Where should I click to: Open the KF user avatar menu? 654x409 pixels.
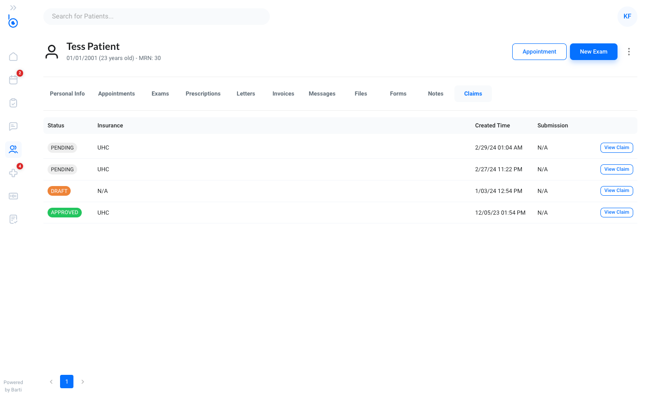[627, 16]
